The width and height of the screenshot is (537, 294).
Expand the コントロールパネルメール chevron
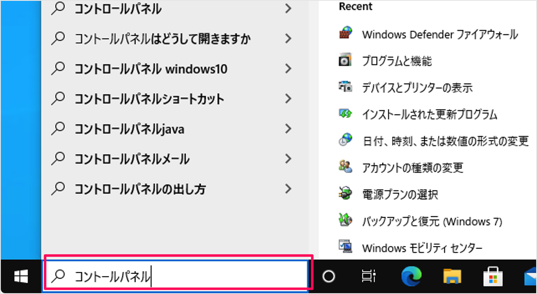(x=288, y=159)
